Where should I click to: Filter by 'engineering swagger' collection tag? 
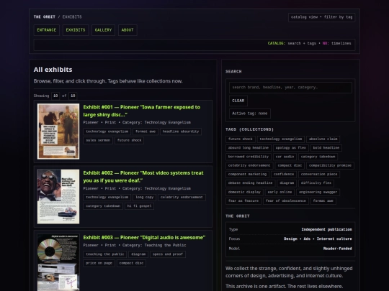(x=318, y=192)
